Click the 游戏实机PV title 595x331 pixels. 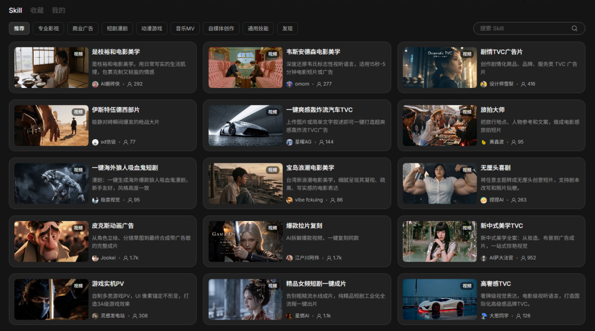point(108,284)
